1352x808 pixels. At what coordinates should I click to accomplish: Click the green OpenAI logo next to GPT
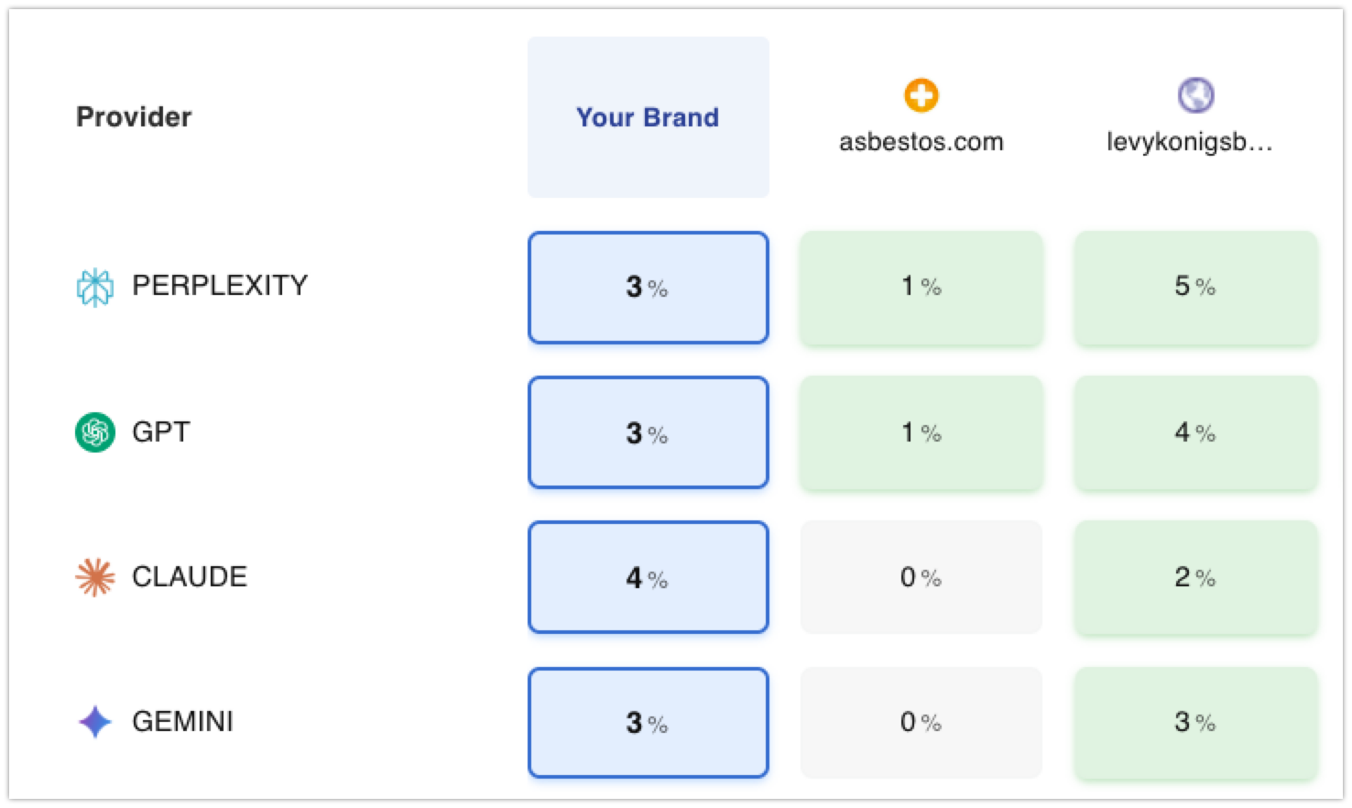tap(95, 431)
